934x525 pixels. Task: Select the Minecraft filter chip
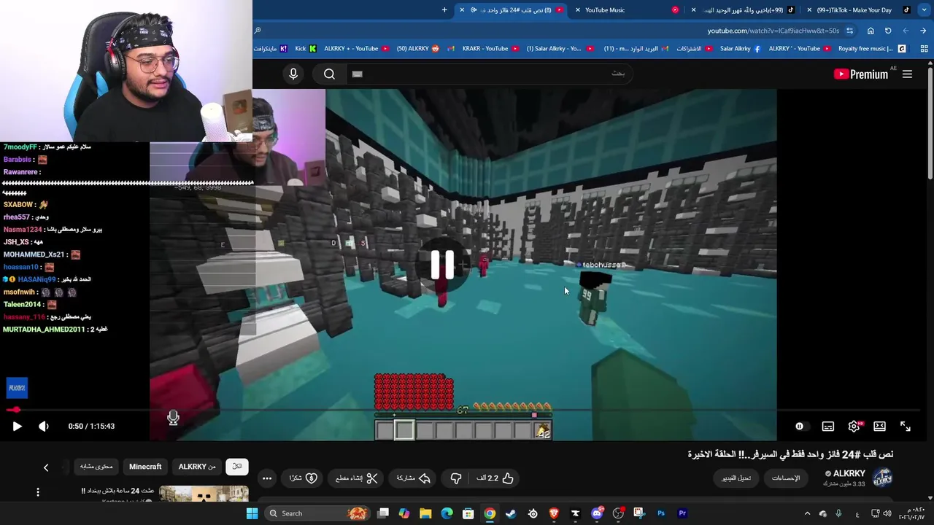coord(145,467)
